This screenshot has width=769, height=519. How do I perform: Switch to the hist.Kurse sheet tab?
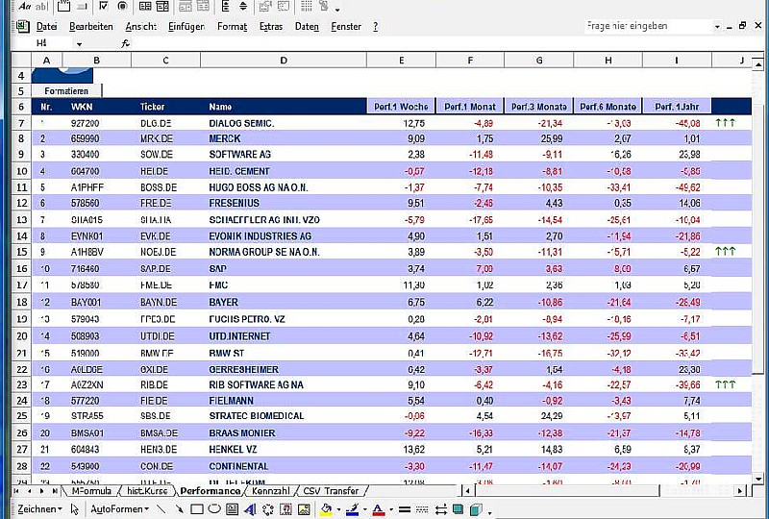(x=147, y=491)
